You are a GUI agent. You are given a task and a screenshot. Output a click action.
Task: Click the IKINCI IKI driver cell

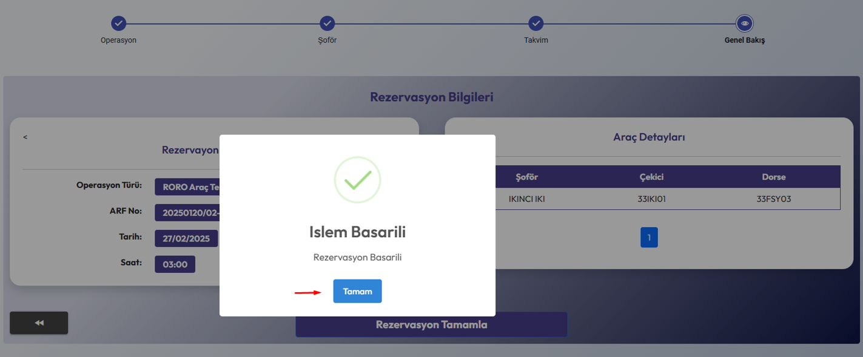click(x=526, y=198)
